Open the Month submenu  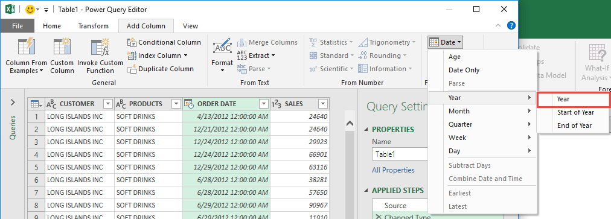click(482, 111)
